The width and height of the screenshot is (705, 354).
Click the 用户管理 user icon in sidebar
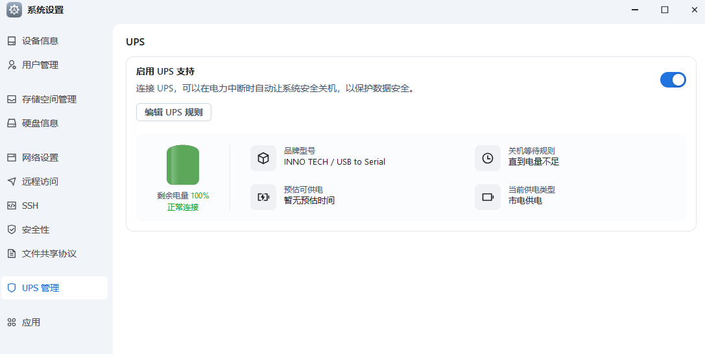coord(12,65)
